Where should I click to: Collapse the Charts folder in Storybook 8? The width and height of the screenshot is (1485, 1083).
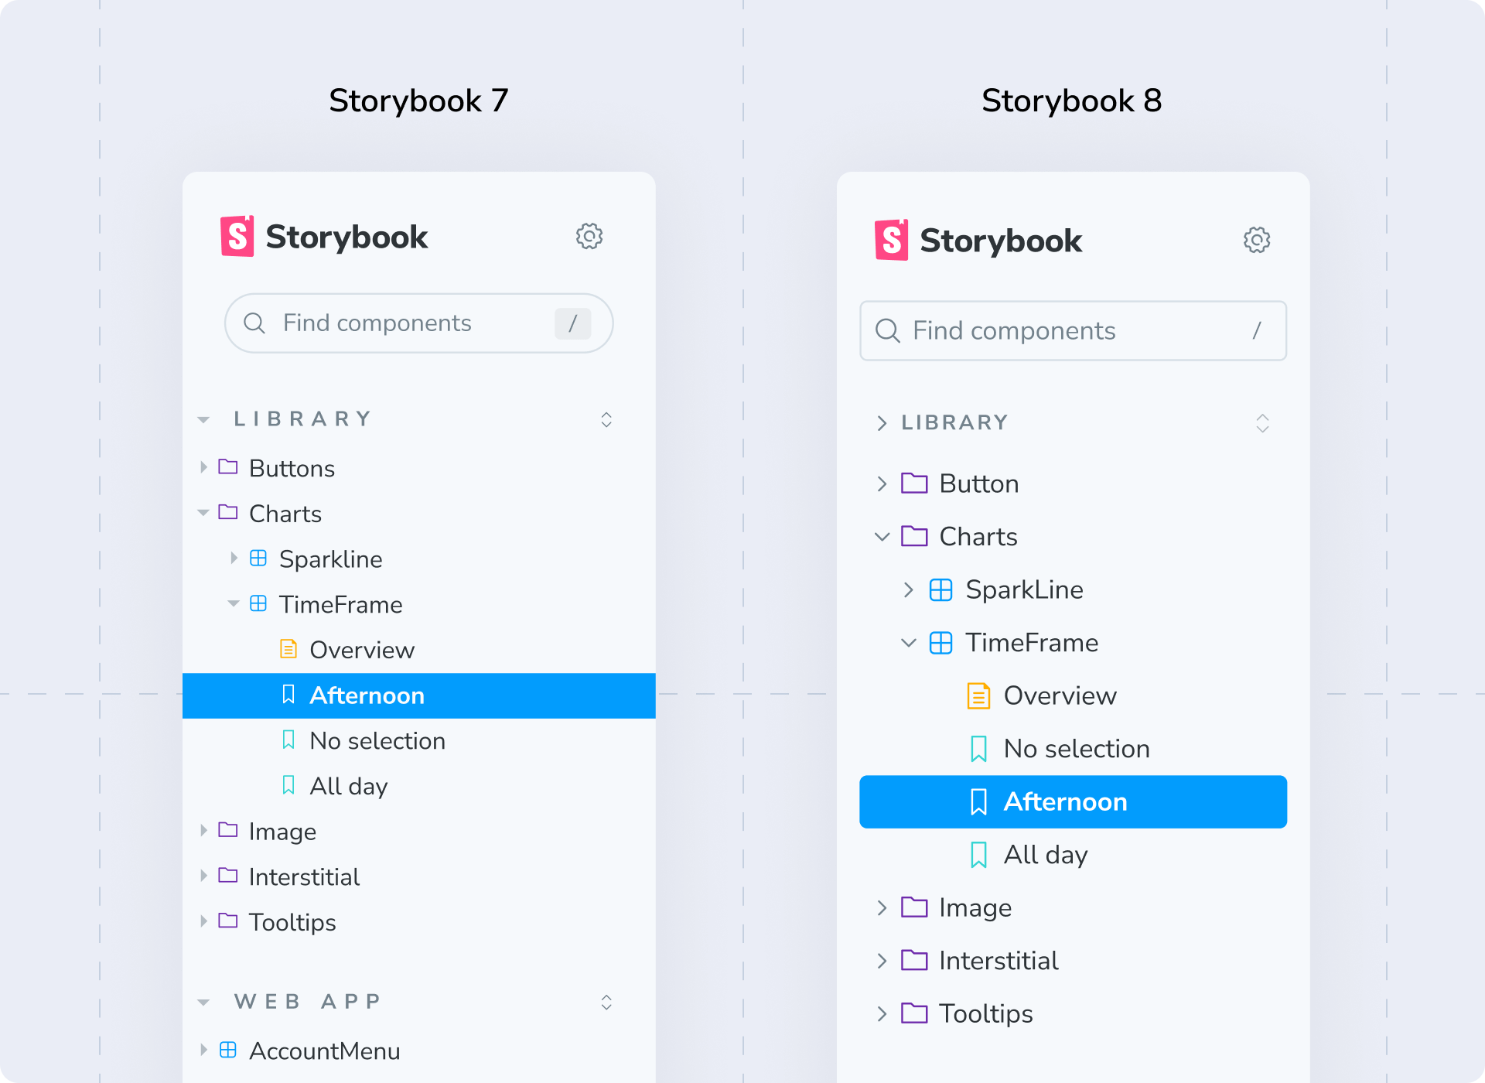click(x=882, y=536)
